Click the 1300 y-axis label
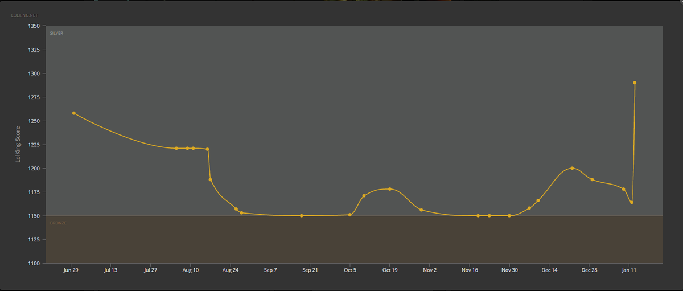 34,73
